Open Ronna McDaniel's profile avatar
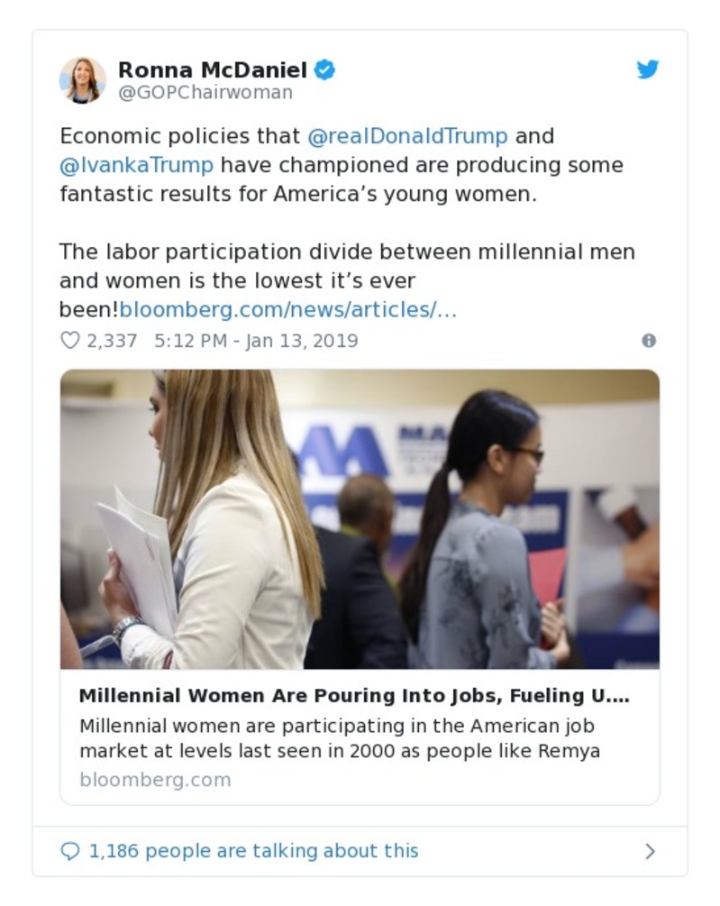720x906 pixels. coord(82,80)
